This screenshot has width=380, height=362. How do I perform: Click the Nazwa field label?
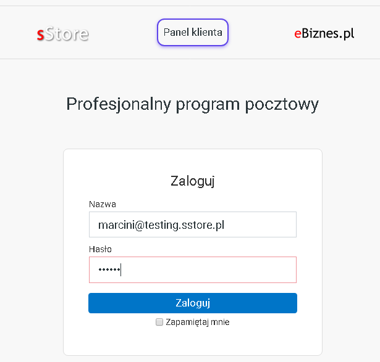click(103, 204)
